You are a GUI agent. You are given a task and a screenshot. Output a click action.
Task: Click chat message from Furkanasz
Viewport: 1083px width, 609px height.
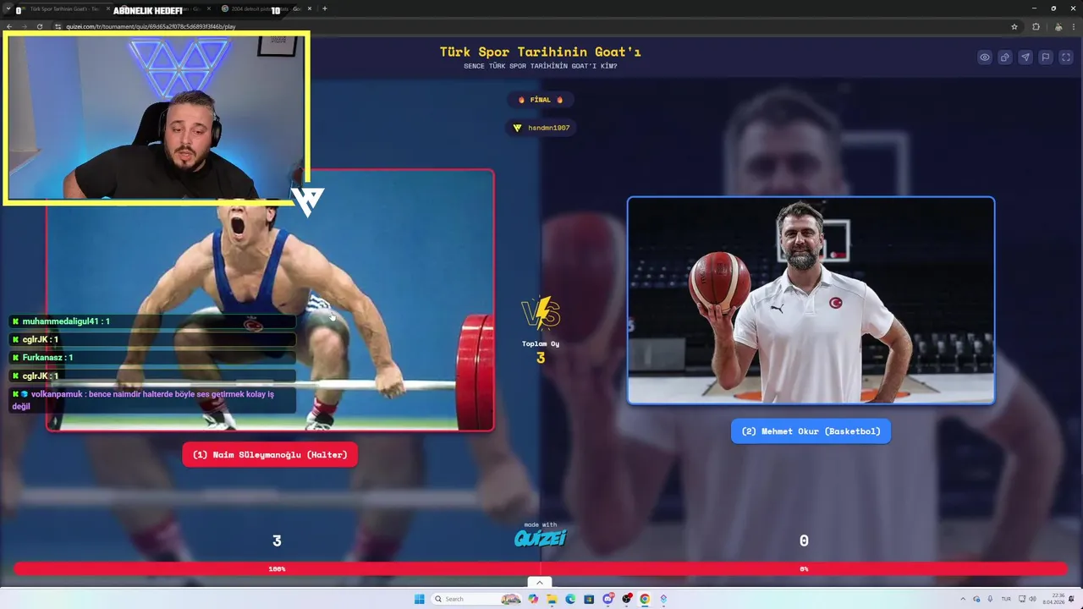point(152,358)
